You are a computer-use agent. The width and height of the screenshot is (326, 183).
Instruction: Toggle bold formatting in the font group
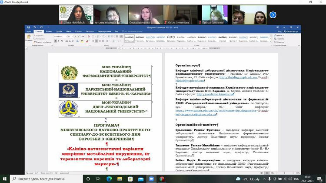(x=56, y=41)
